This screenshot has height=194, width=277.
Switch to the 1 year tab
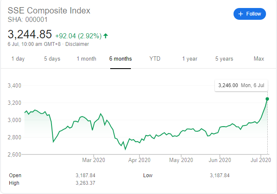pyautogui.click(x=190, y=59)
